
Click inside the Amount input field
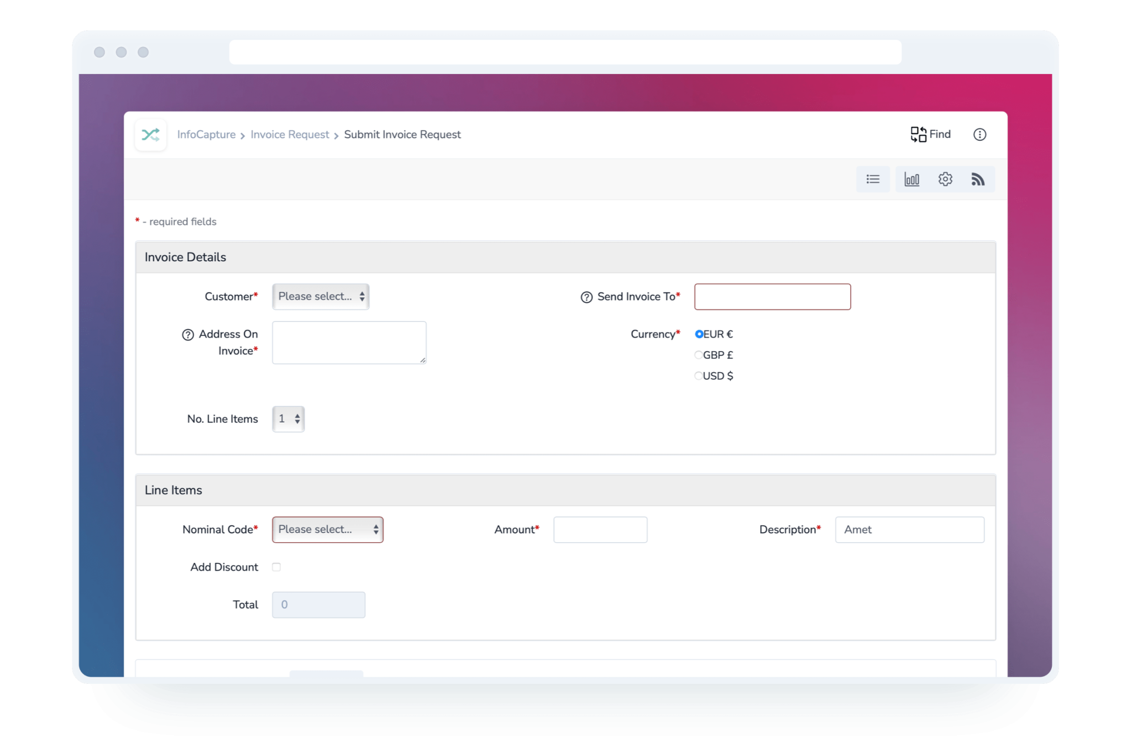pyautogui.click(x=600, y=529)
